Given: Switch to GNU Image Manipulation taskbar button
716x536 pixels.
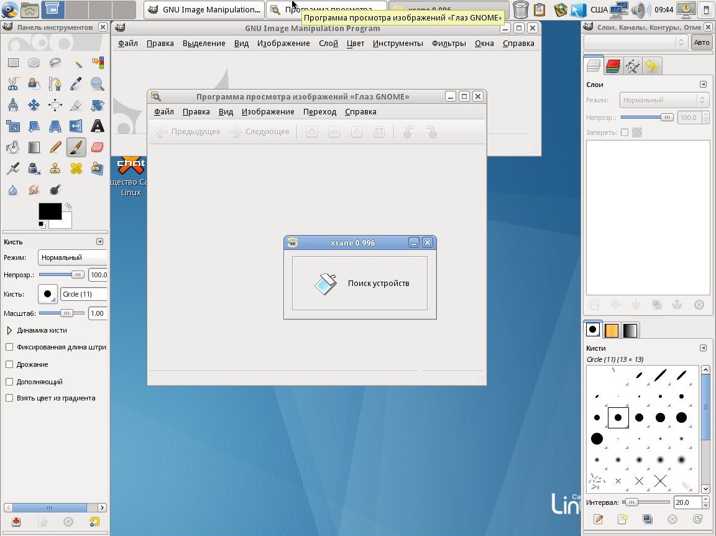Looking at the screenshot, I should (204, 9).
